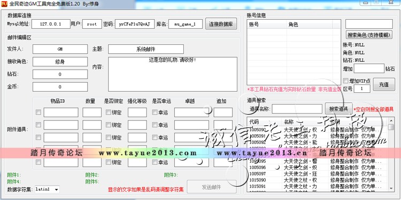Click the 代码 column header in item list
401x200 pixels.
coord(264,122)
